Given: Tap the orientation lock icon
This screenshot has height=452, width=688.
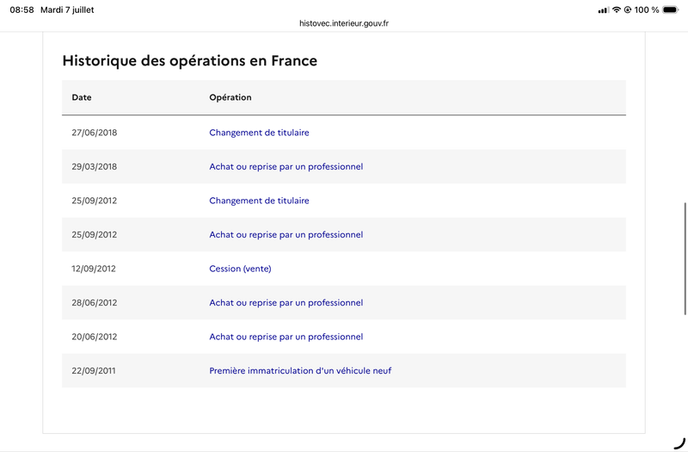Looking at the screenshot, I should 628,9.
